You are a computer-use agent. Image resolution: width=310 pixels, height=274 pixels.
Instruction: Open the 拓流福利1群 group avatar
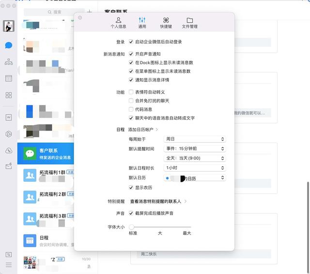tap(30, 175)
